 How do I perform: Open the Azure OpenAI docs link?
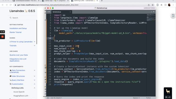click(x=19, y=92)
